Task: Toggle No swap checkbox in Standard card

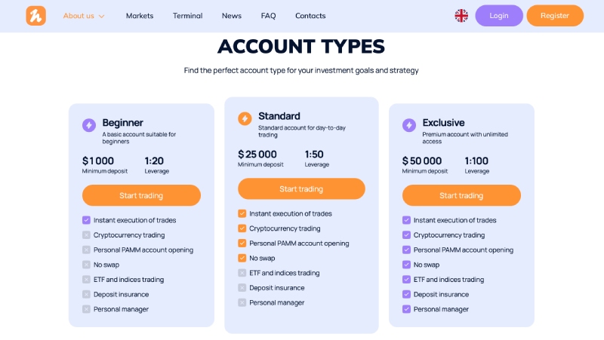Action: (242, 258)
